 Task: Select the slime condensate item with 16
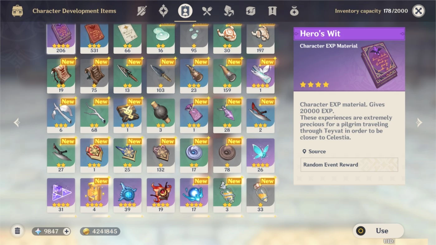coord(161,39)
